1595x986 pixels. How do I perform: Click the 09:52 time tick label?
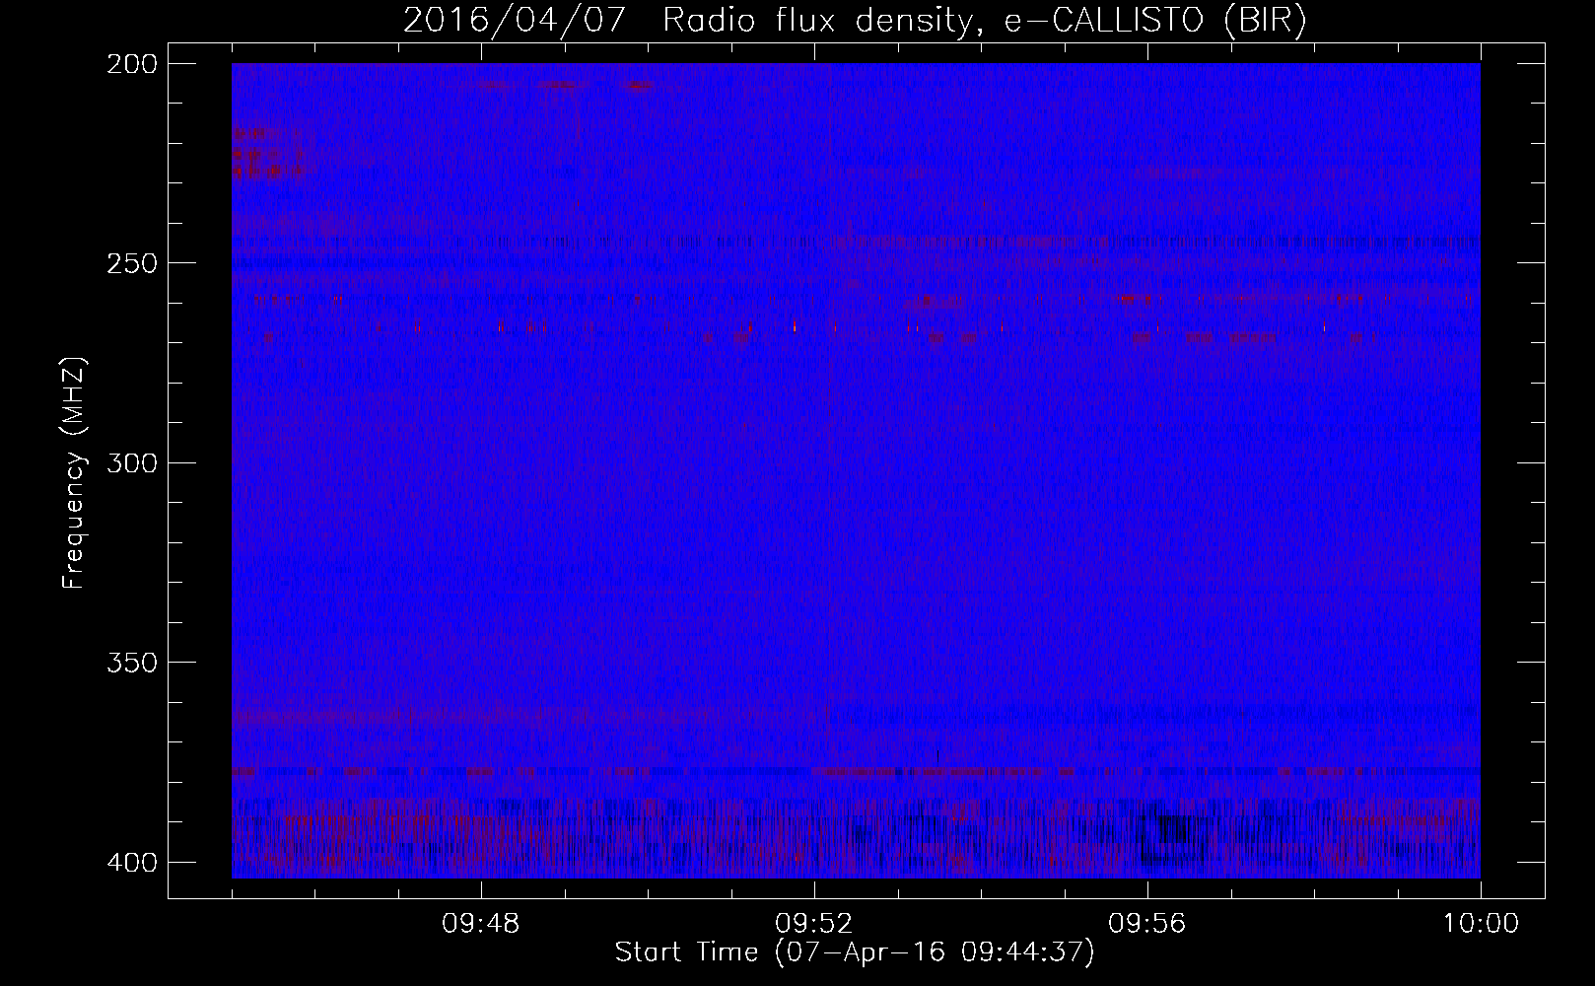[814, 925]
